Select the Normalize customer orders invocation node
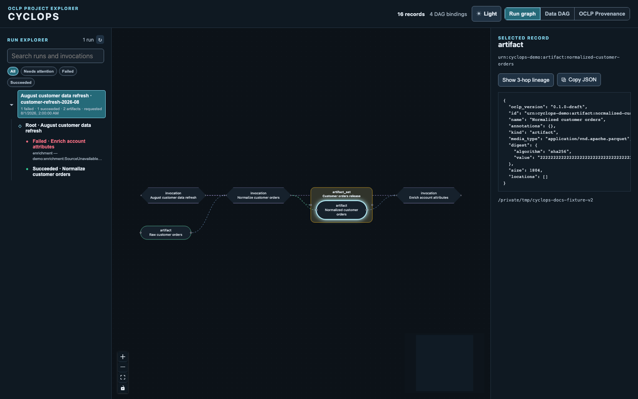This screenshot has height=399, width=638. coord(258,196)
